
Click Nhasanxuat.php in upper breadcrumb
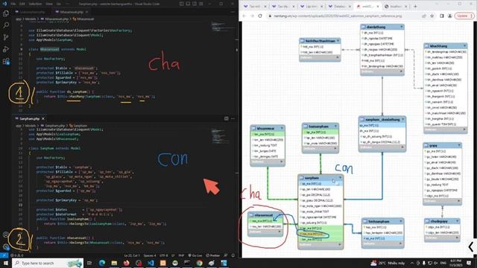pos(57,19)
